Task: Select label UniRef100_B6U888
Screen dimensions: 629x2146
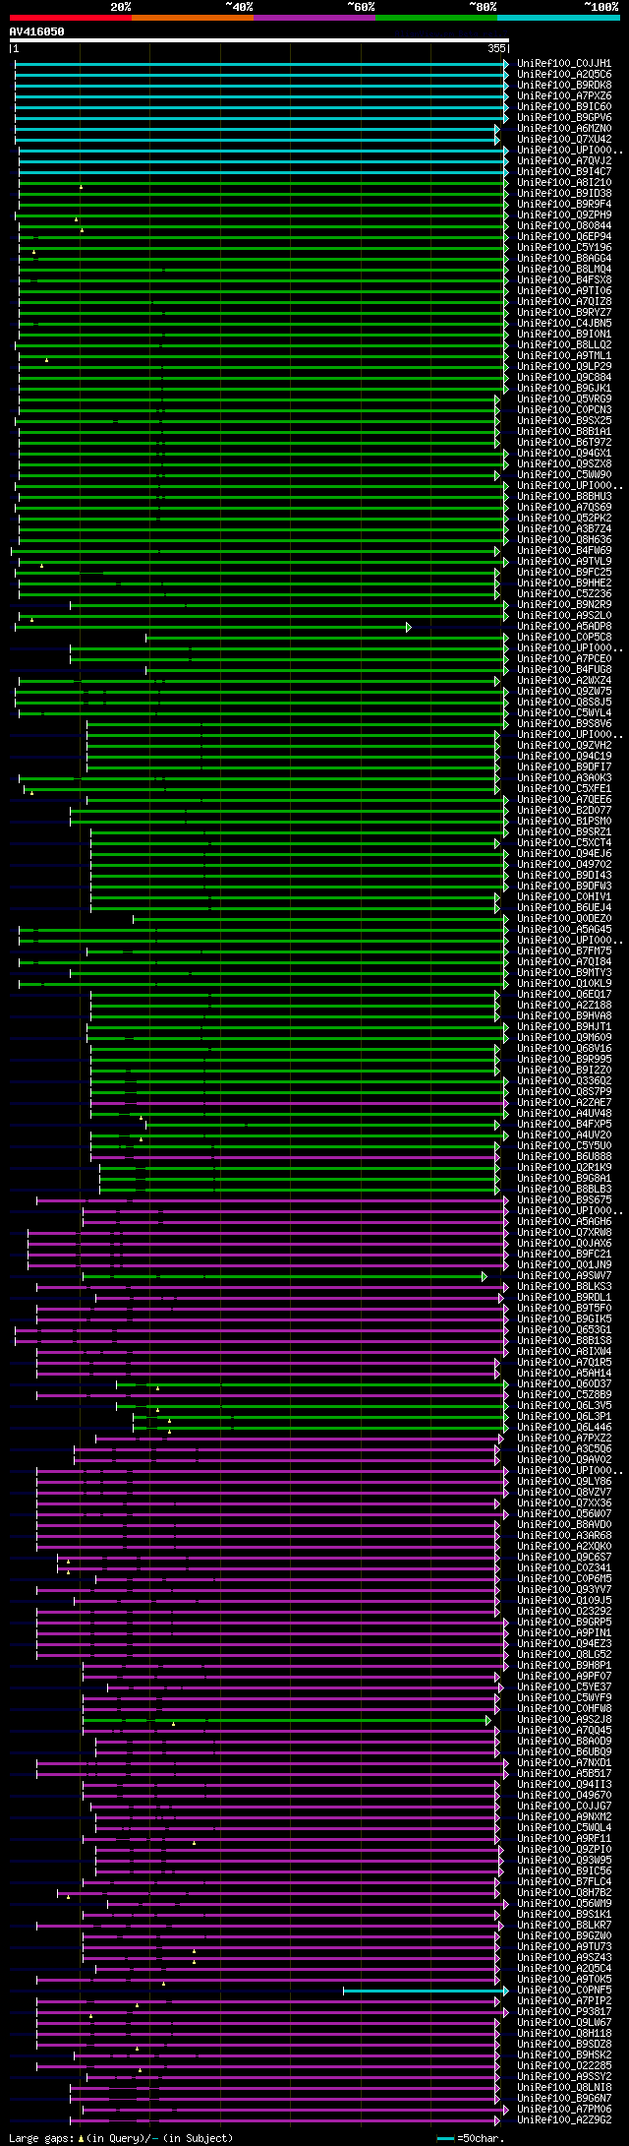Action: pos(564,1156)
